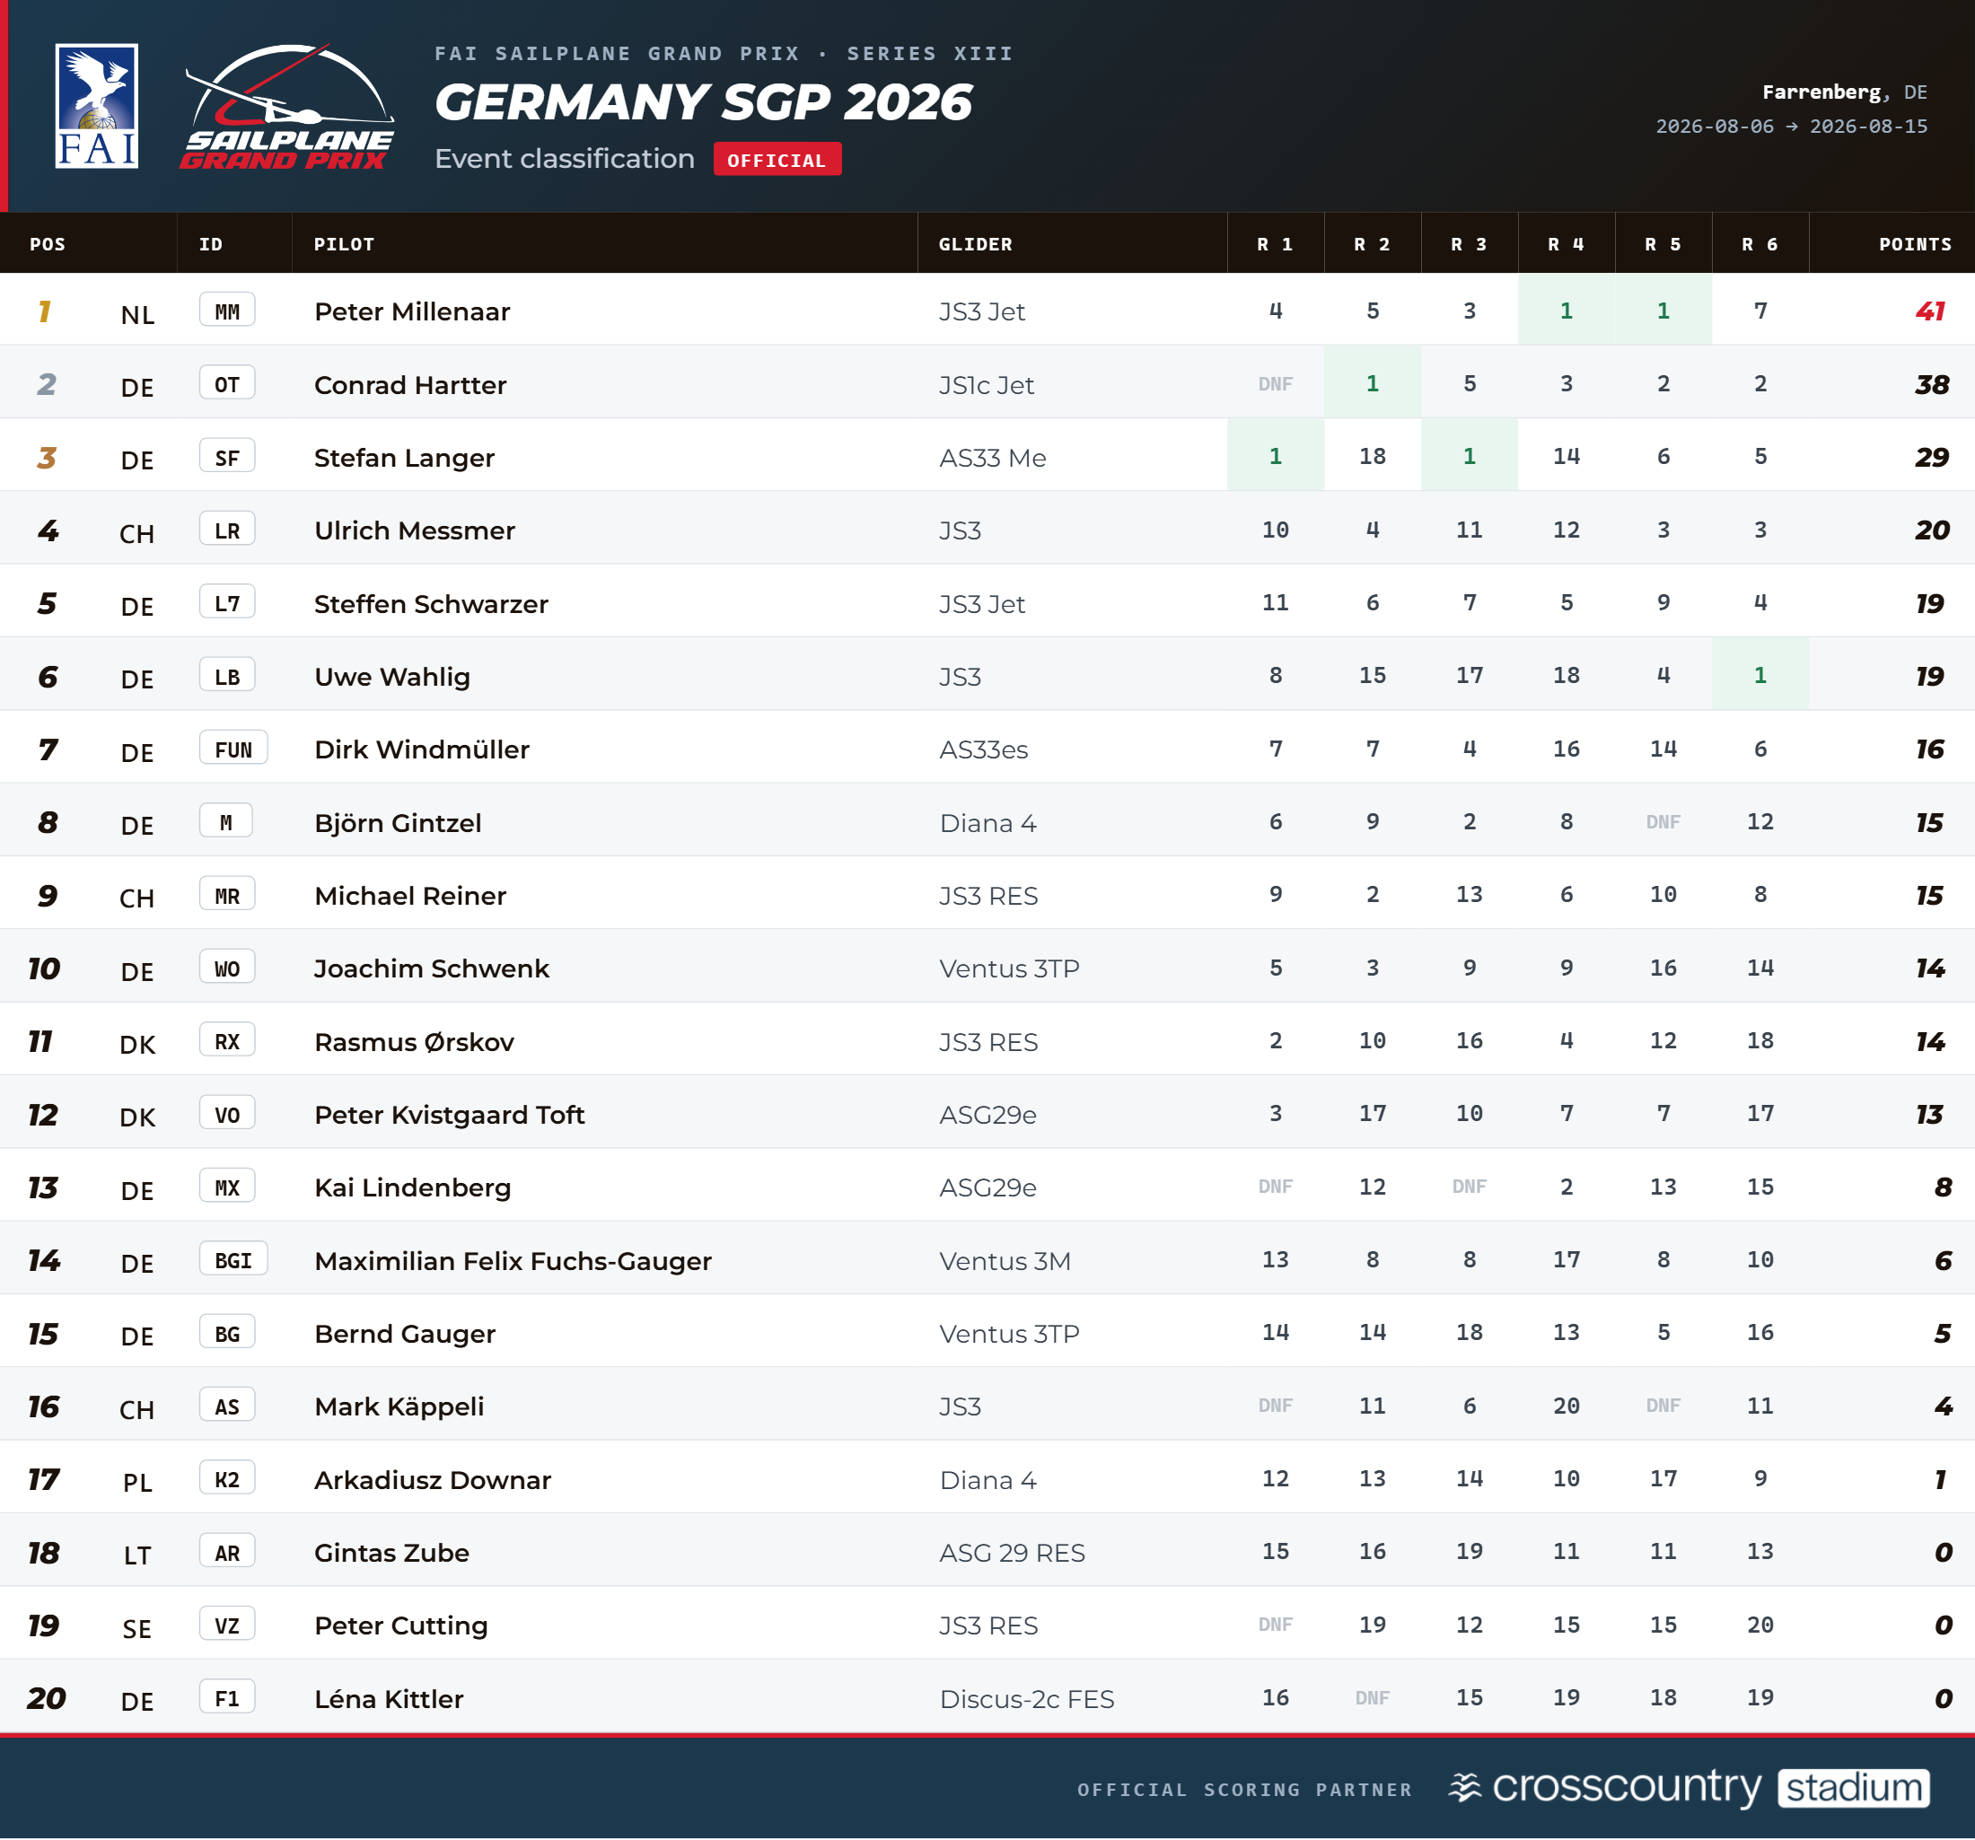Image resolution: width=1975 pixels, height=1840 pixels.
Task: Click pilot name Peter Millenaar
Action: [x=411, y=311]
